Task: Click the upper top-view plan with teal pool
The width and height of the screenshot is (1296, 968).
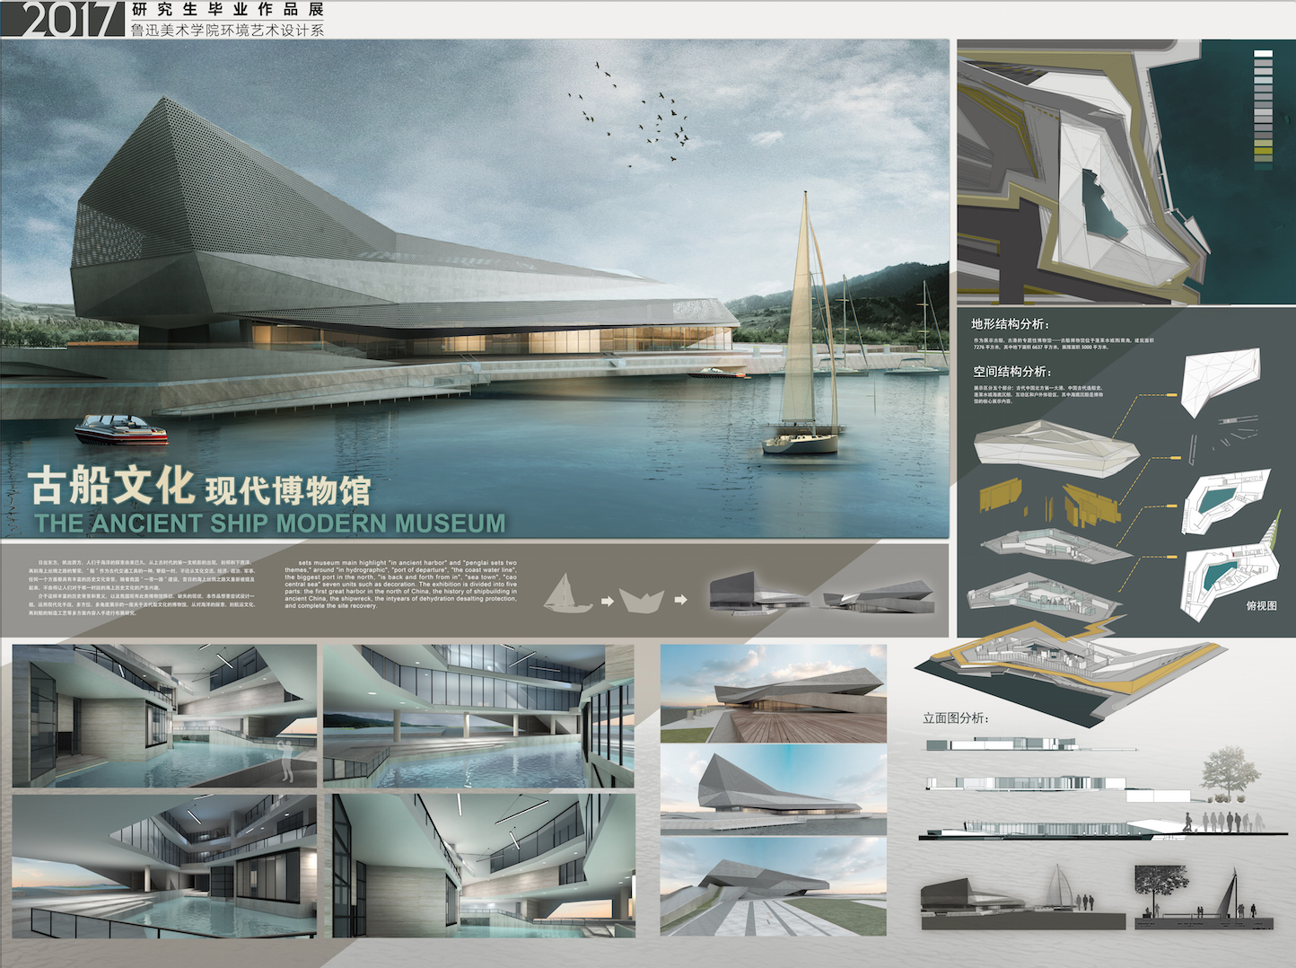Action: (x=1226, y=500)
